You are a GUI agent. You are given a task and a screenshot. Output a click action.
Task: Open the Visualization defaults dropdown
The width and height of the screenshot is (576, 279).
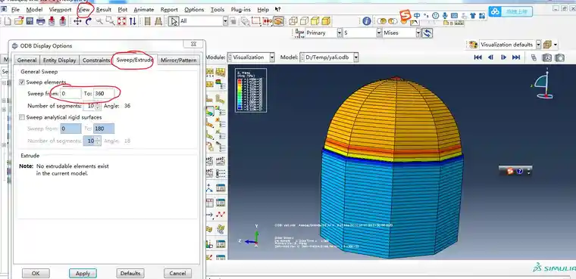pyautogui.click(x=539, y=45)
